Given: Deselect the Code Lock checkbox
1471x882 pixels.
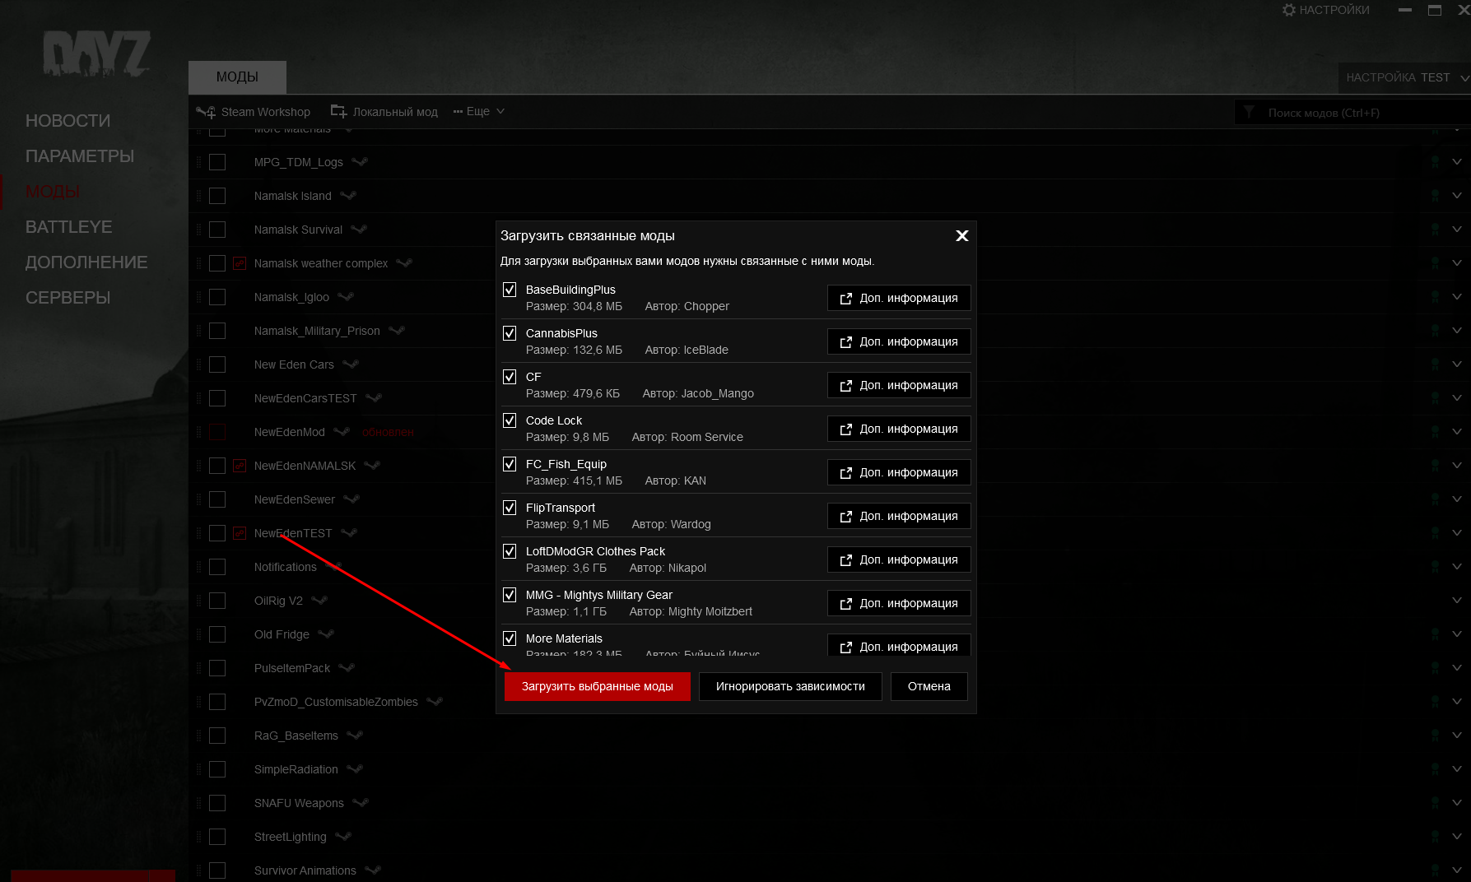Looking at the screenshot, I should [510, 420].
